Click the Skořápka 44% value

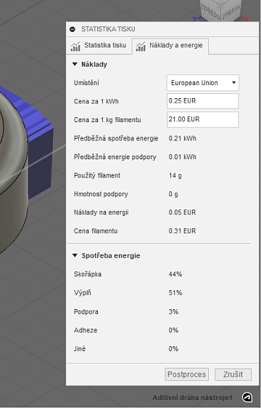(x=175, y=274)
